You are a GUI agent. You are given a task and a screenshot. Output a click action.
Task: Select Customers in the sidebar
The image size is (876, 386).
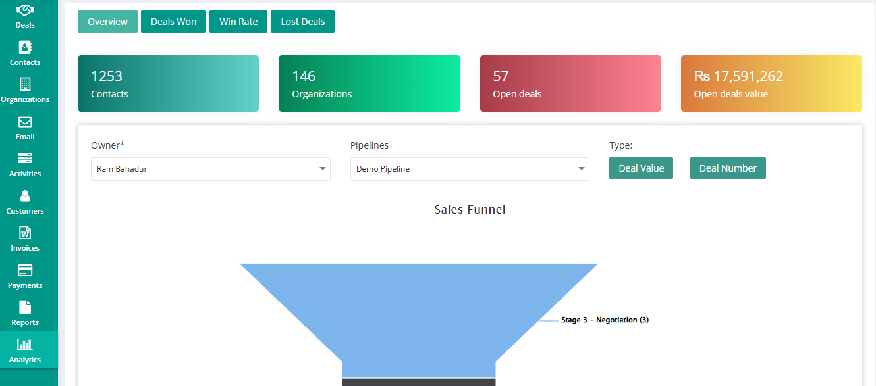(x=25, y=201)
